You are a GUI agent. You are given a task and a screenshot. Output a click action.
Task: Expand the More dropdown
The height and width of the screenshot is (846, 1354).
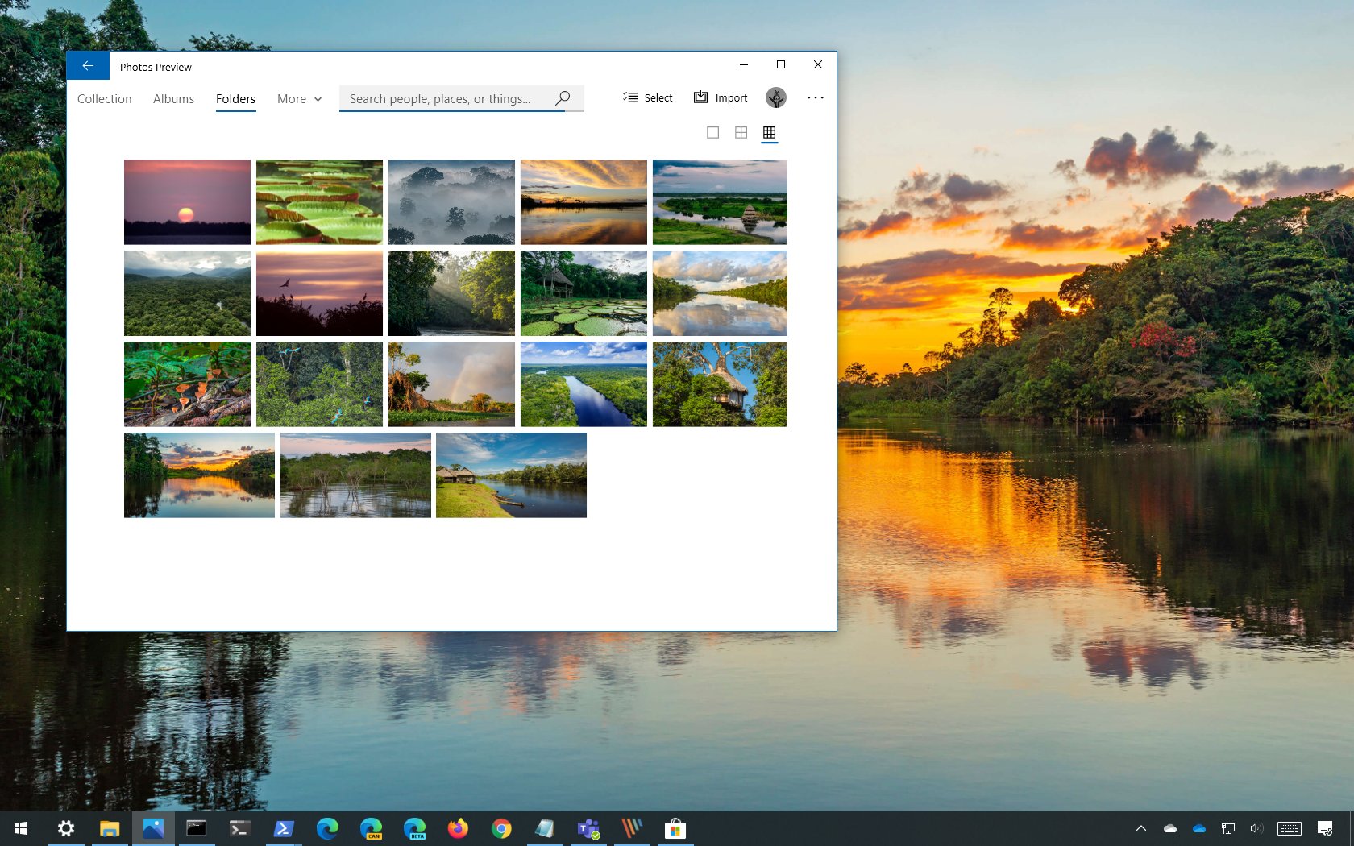tap(299, 99)
